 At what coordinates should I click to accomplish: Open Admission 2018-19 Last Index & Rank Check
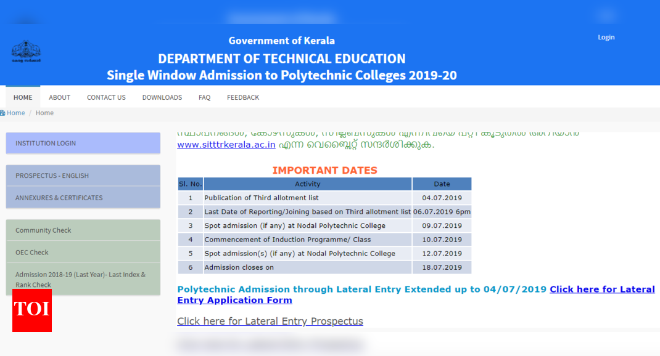click(x=83, y=280)
